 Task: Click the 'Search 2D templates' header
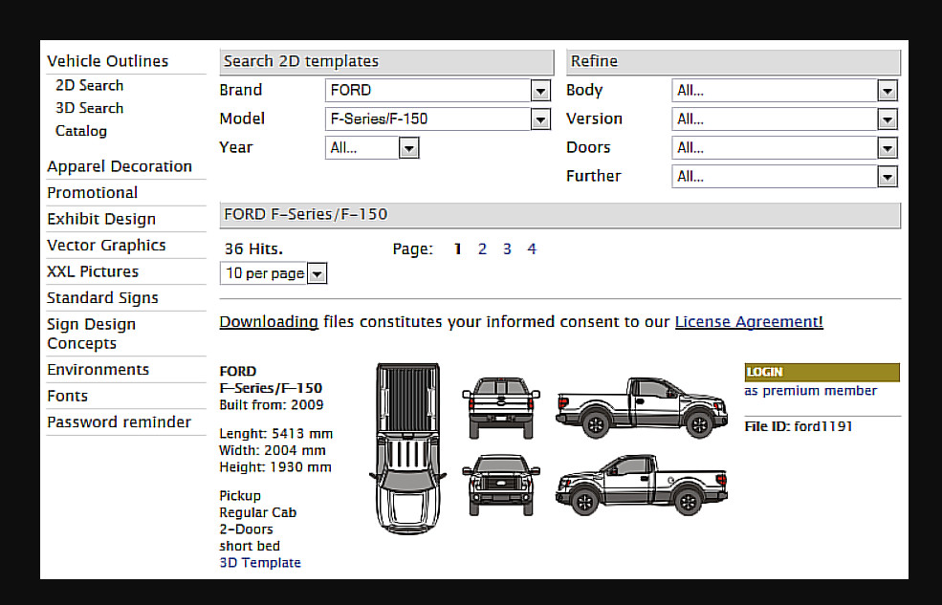pos(387,62)
